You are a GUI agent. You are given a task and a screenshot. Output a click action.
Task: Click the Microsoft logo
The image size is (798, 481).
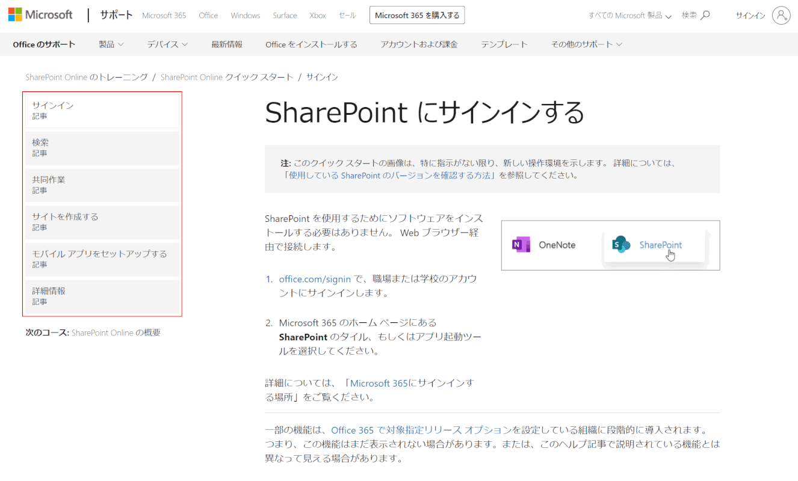pos(40,15)
